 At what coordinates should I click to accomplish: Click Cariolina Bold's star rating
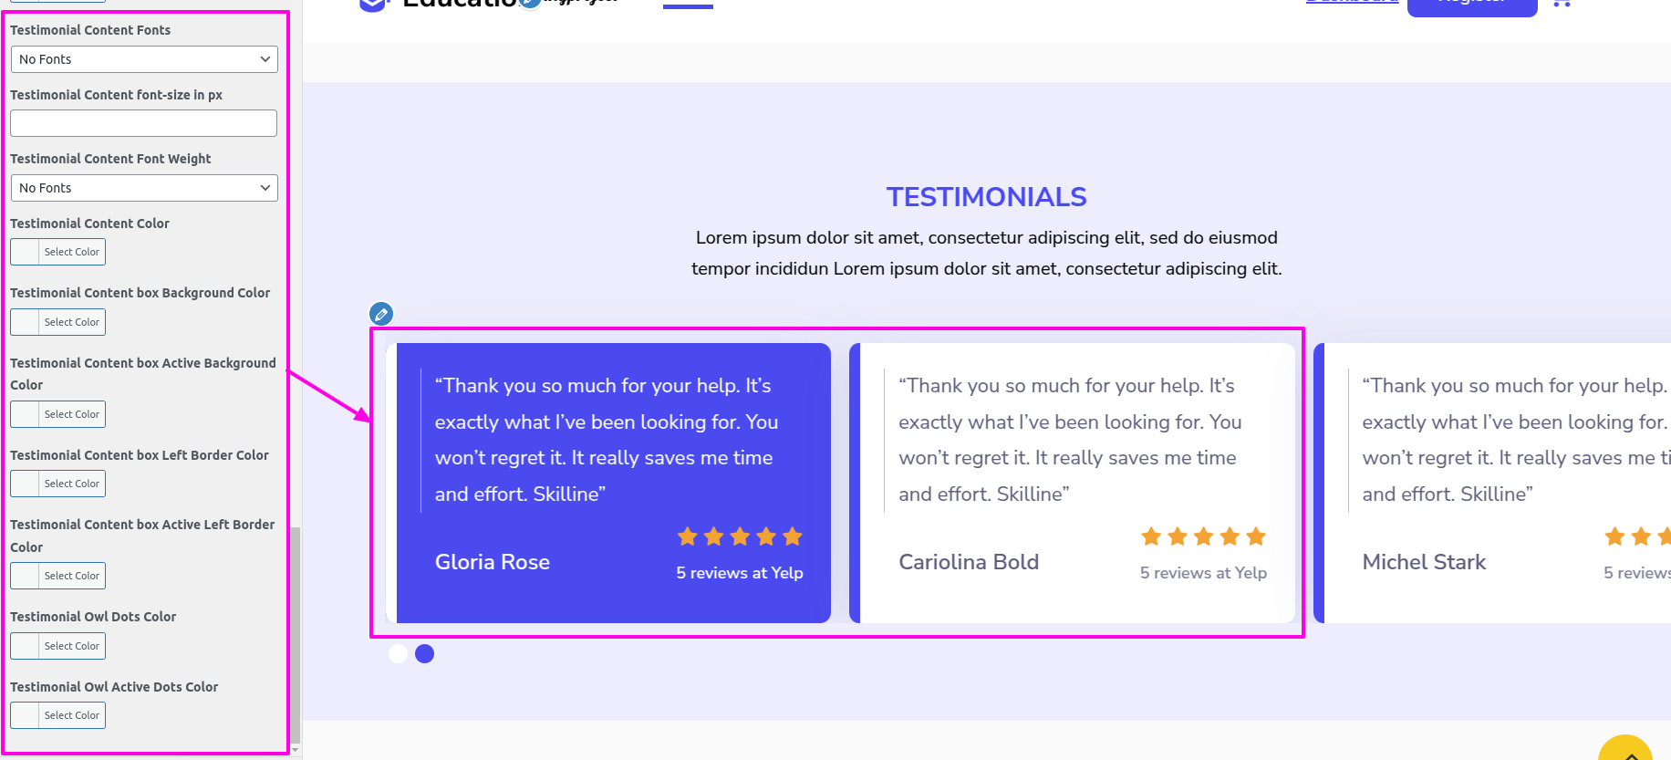point(1203,536)
